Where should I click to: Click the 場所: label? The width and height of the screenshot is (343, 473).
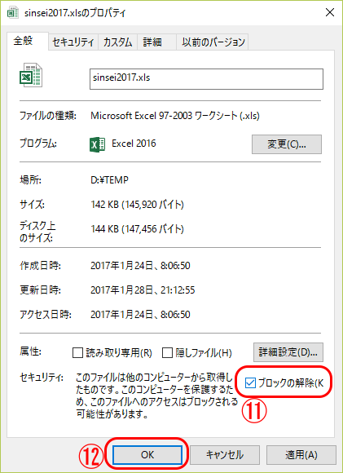tap(31, 180)
